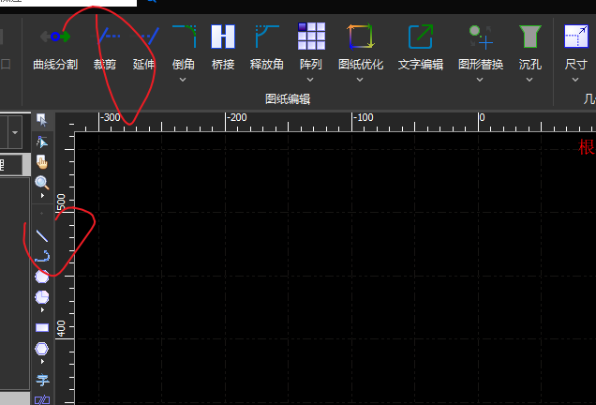
Task: Select the 曲线分割 curve split tool
Action: coord(55,47)
